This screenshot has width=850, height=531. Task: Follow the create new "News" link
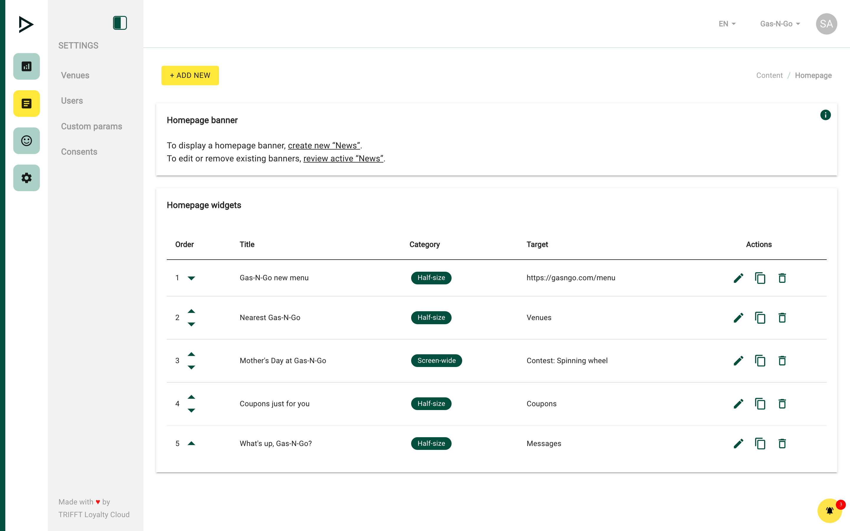pyautogui.click(x=324, y=145)
